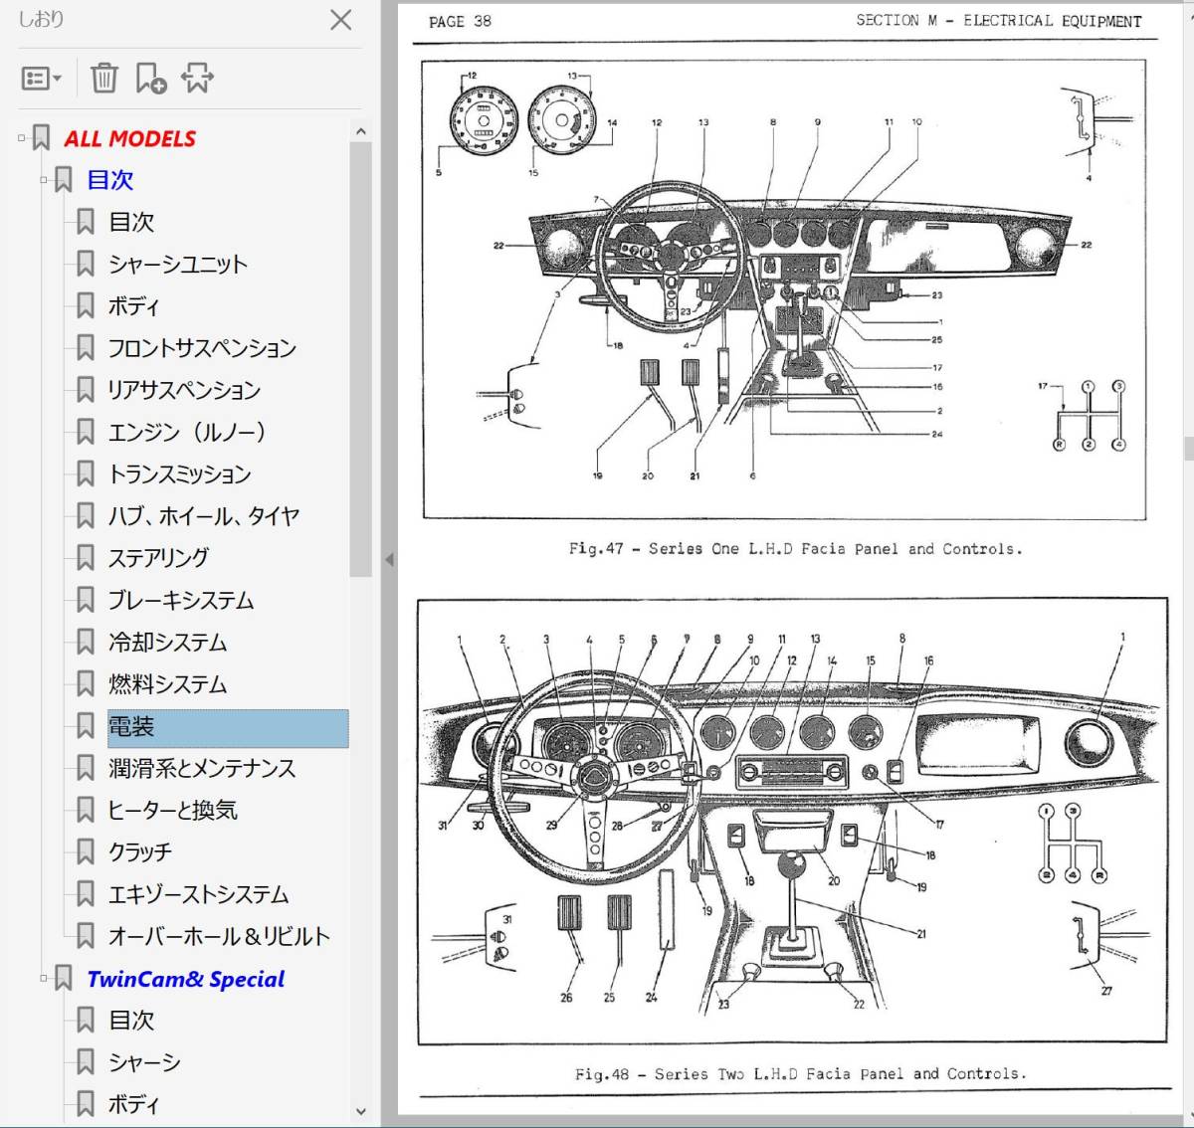Click the bookmark icon beside トランスミッション

(86, 473)
